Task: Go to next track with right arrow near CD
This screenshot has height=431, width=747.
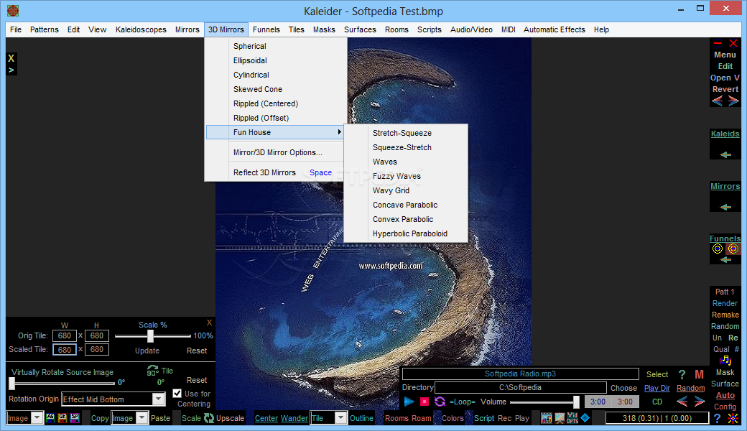Action: click(700, 402)
